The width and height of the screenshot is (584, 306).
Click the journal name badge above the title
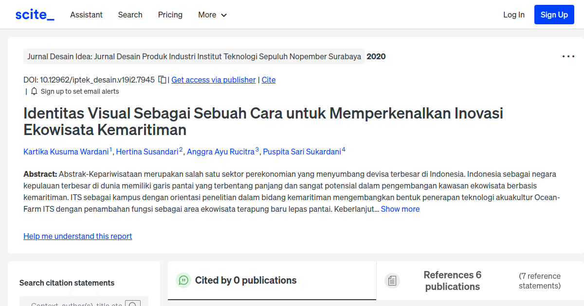tap(193, 56)
